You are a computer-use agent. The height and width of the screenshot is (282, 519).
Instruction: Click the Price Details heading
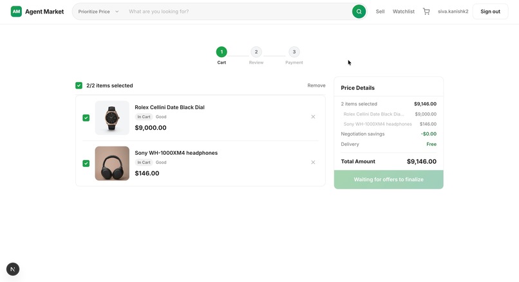pos(357,88)
